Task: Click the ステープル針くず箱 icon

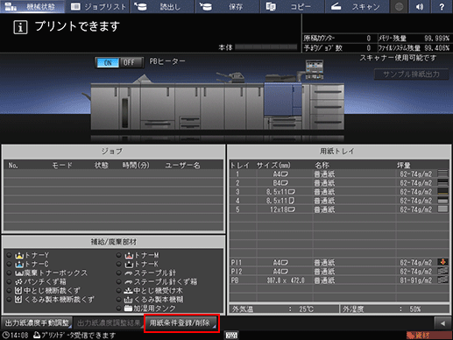Action: 129,282
